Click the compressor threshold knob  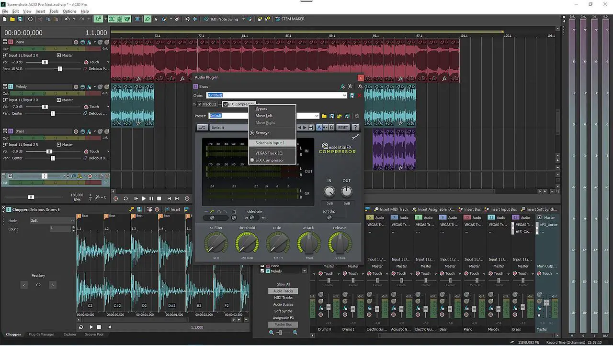[x=247, y=244]
